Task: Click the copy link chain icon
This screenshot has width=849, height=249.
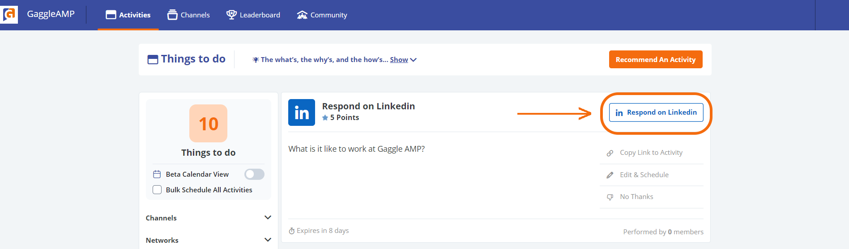Action: 610,153
